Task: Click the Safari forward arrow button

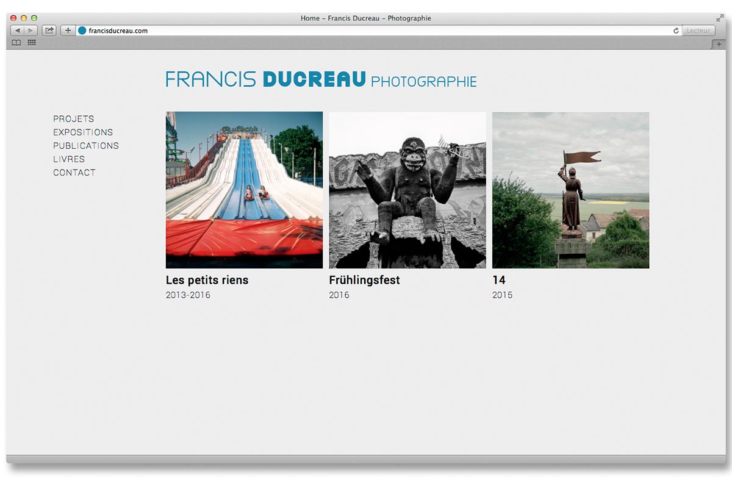Action: [31, 30]
